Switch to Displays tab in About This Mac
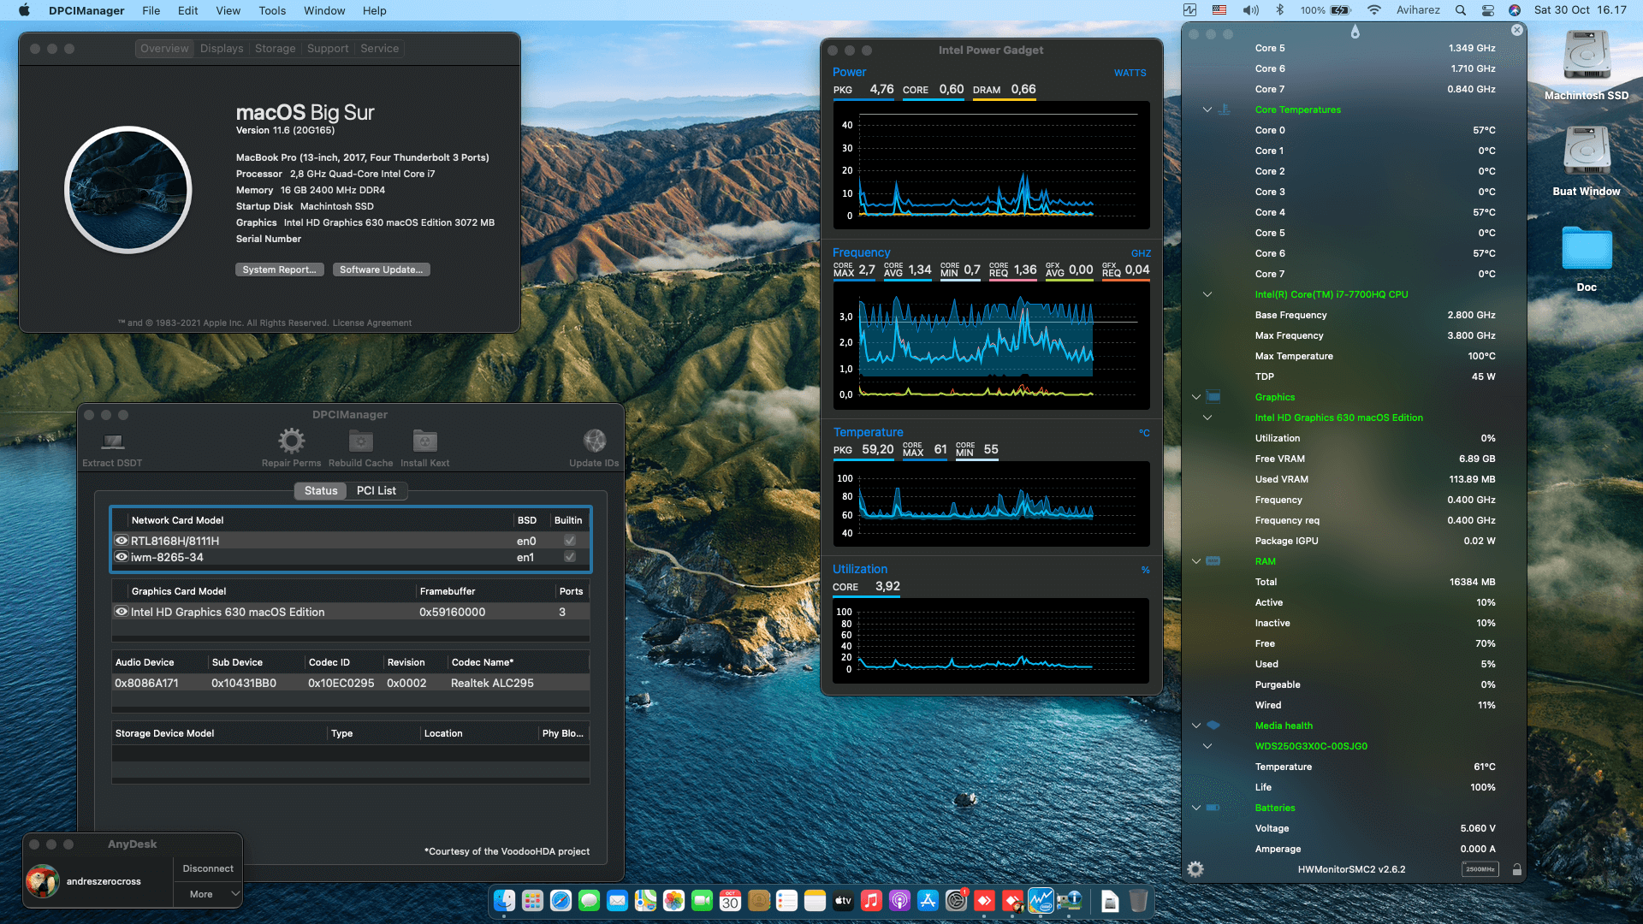 222,49
